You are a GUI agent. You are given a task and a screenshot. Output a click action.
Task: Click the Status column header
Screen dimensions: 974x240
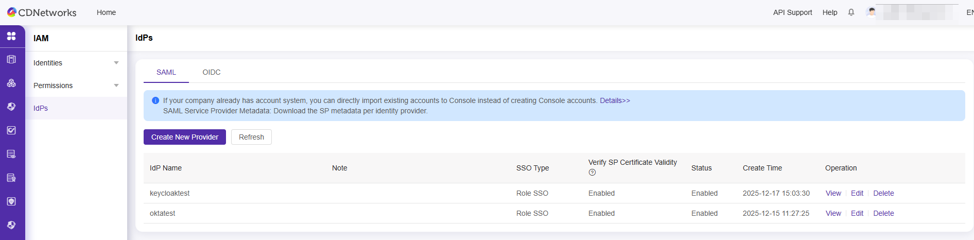tap(701, 168)
